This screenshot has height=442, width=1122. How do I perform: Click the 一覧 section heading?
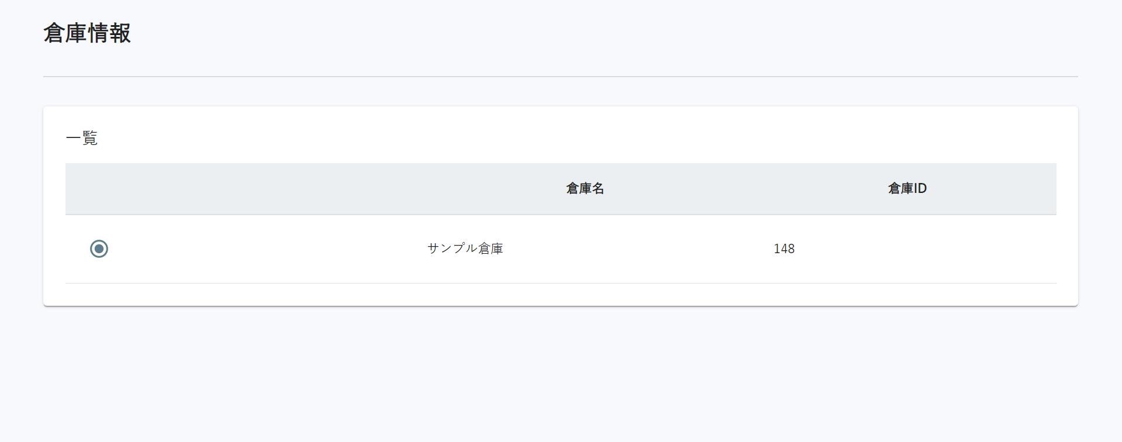pos(82,138)
